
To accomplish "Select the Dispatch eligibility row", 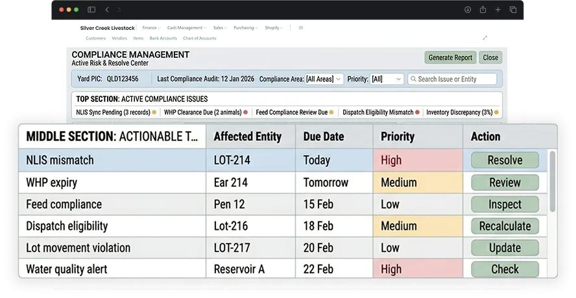I will [283, 226].
